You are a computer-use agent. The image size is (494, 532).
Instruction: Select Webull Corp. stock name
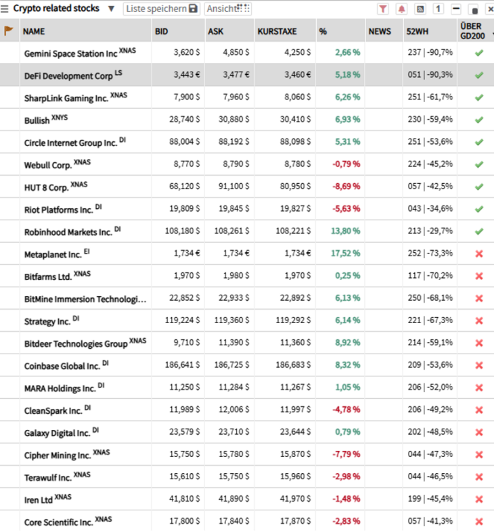pyautogui.click(x=48, y=165)
